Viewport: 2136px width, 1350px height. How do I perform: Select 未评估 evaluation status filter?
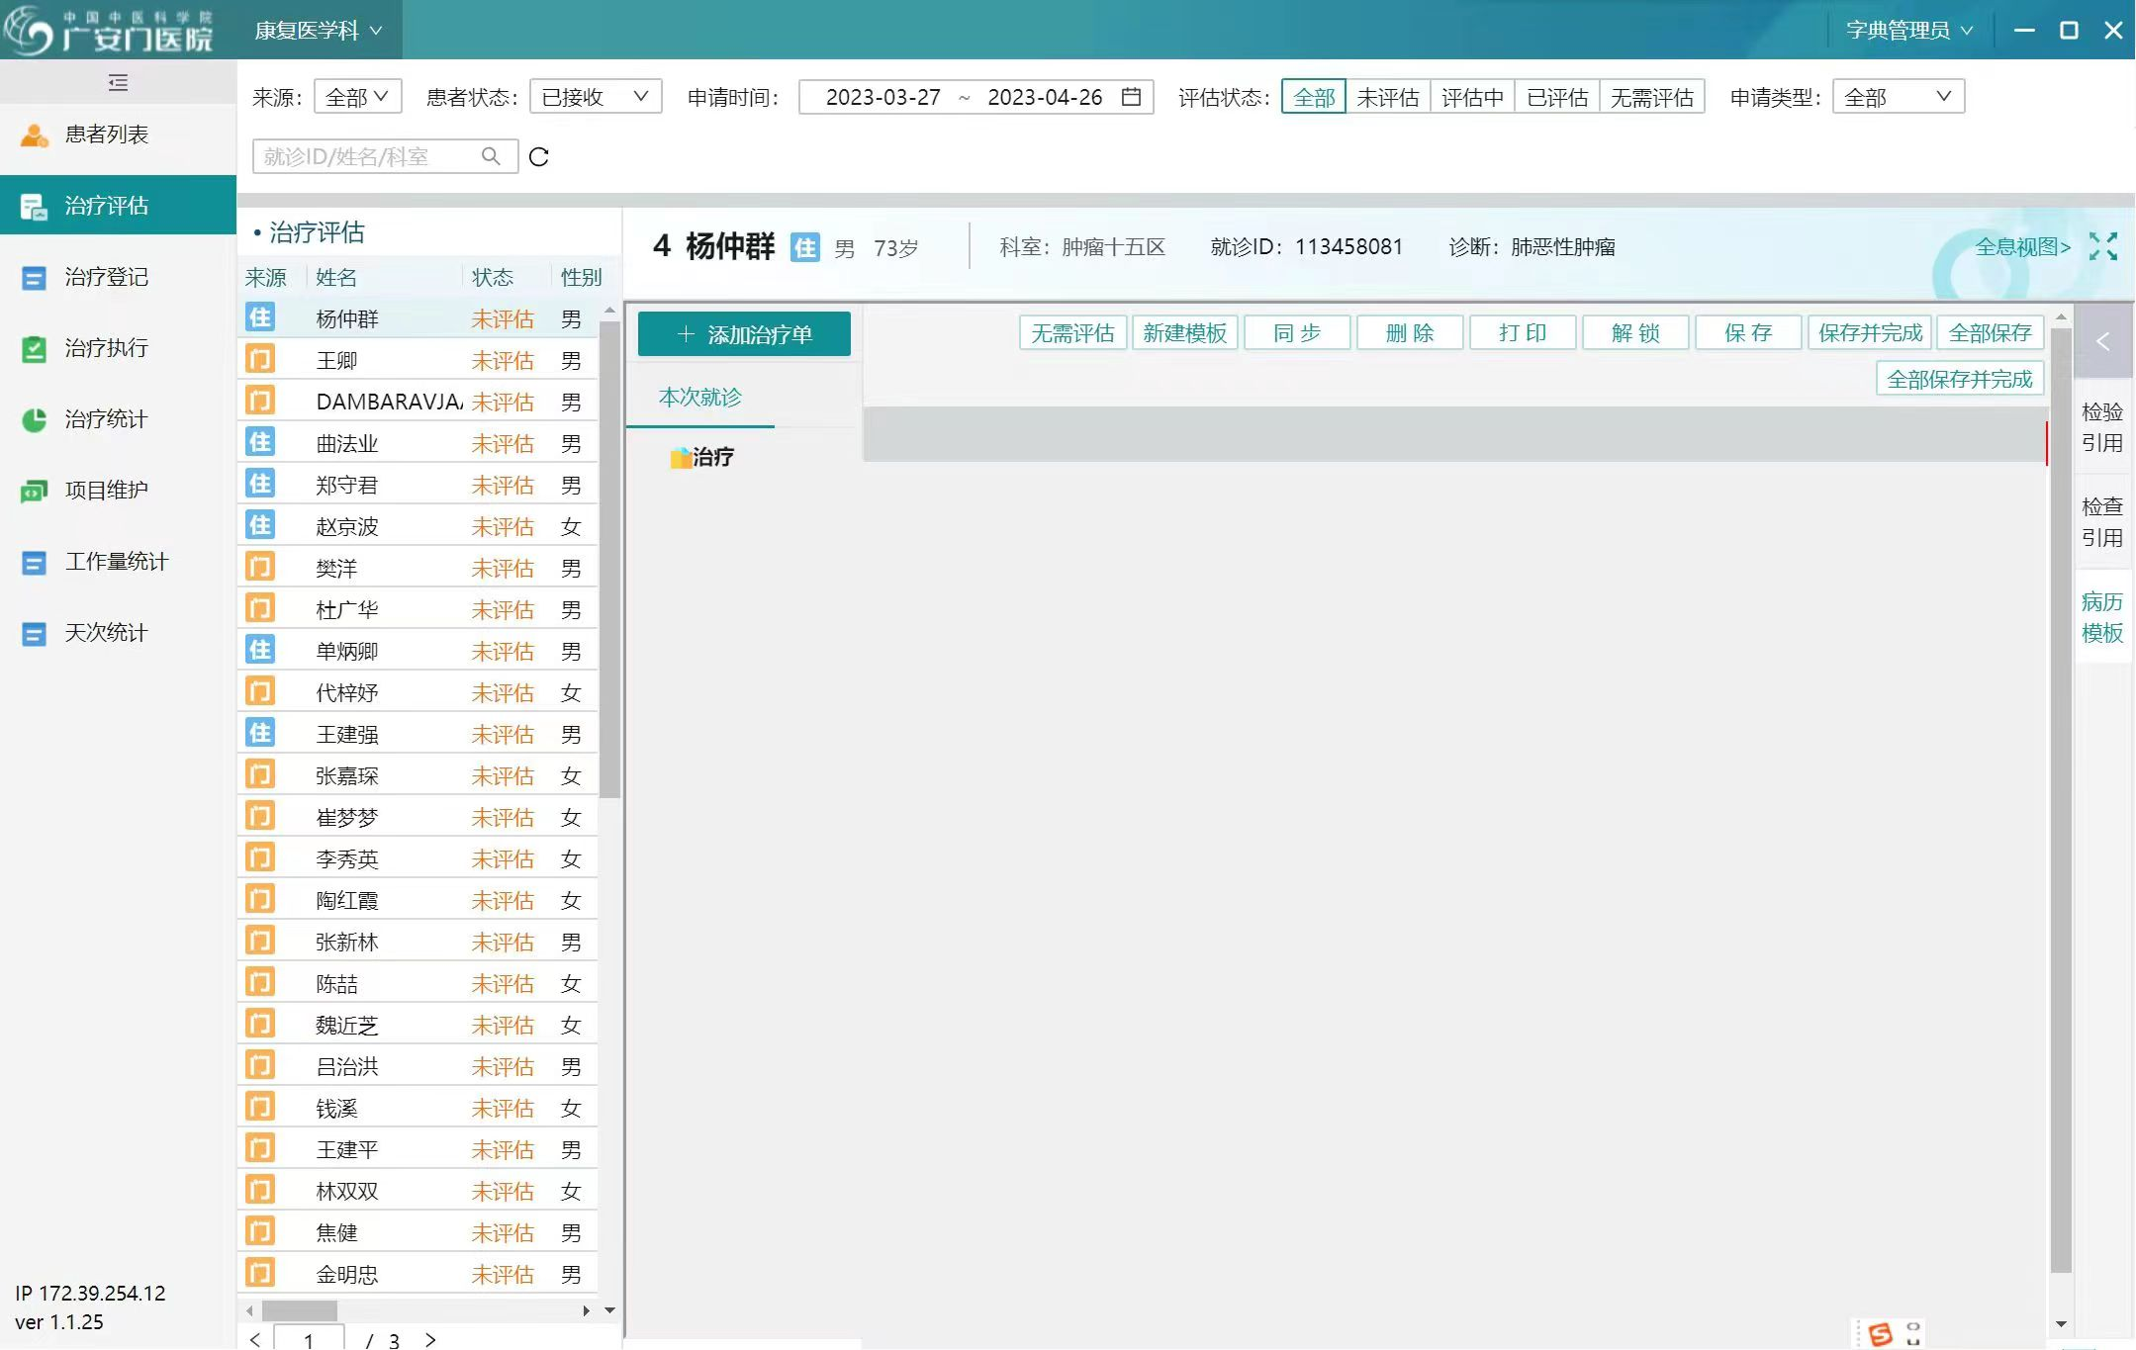(1388, 97)
